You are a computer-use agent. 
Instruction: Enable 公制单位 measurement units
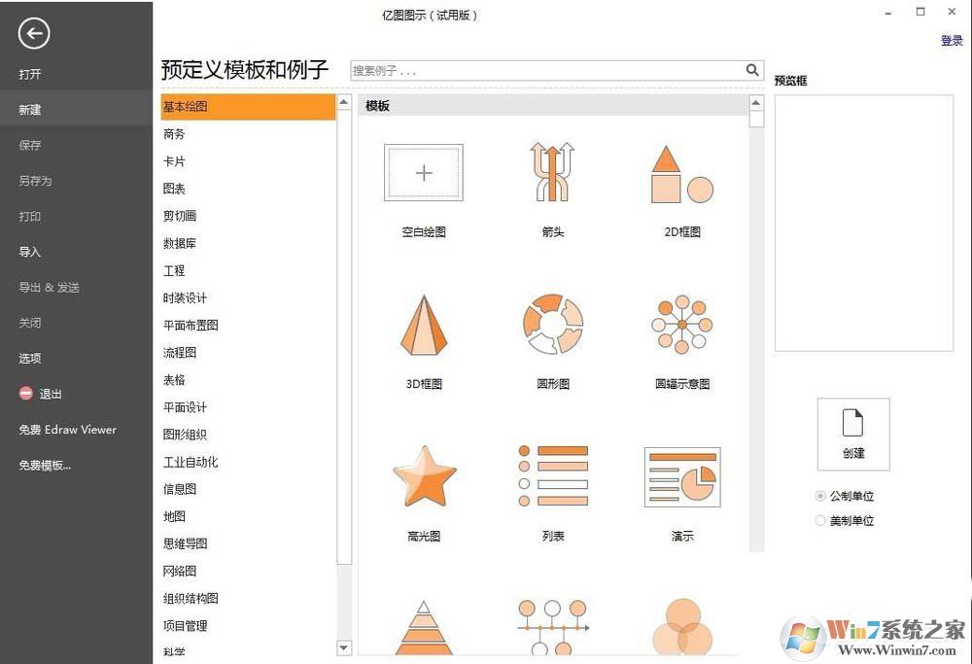(820, 496)
